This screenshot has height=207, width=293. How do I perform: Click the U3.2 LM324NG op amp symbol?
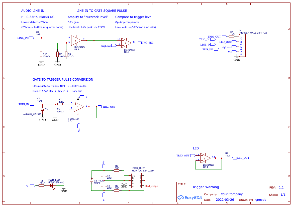click(x=76, y=41)
